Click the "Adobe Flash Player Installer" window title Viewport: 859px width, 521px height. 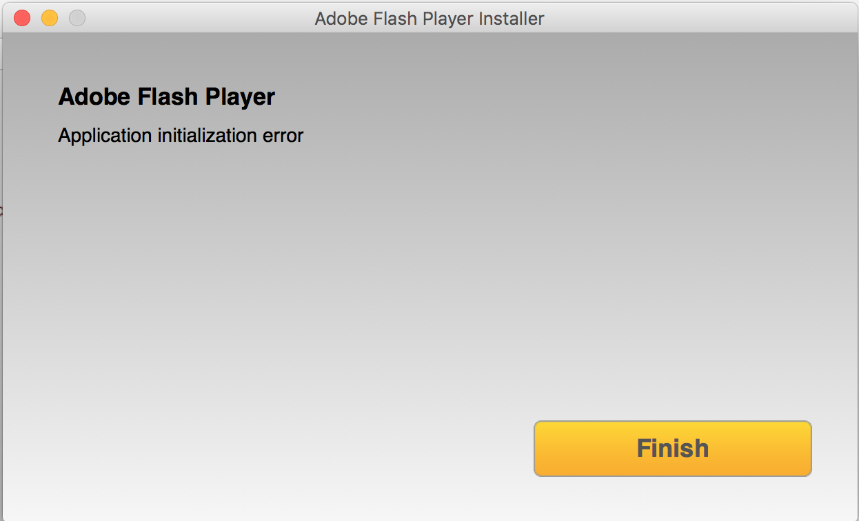pyautogui.click(x=429, y=19)
